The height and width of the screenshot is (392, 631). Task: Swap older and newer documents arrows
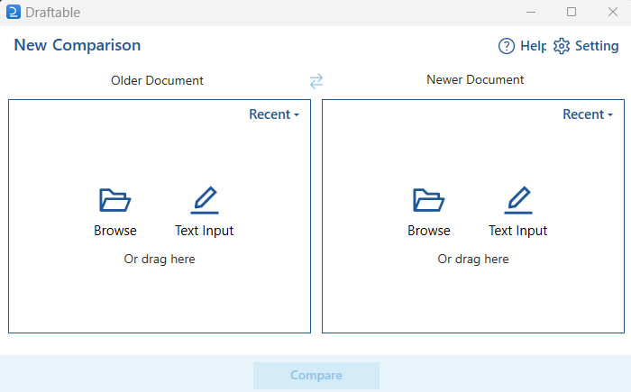(x=316, y=81)
